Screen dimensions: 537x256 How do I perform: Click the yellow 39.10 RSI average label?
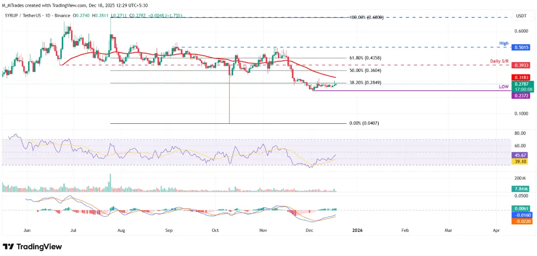(520, 161)
